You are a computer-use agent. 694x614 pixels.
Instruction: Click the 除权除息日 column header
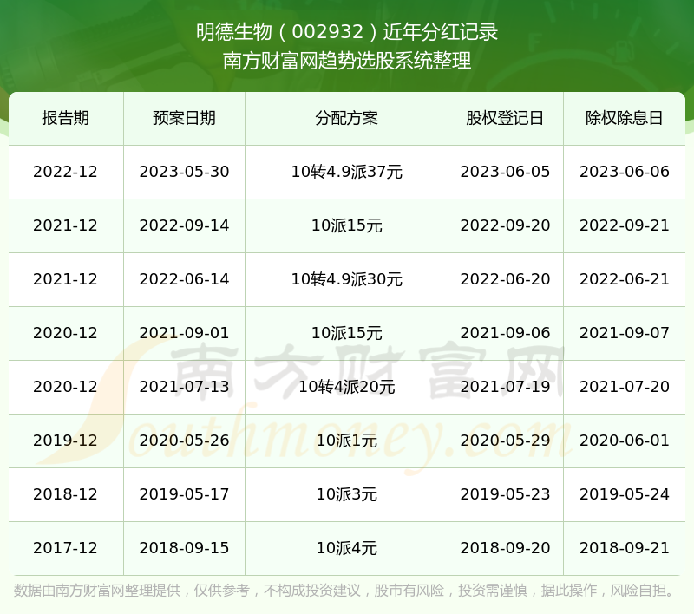[624, 118]
